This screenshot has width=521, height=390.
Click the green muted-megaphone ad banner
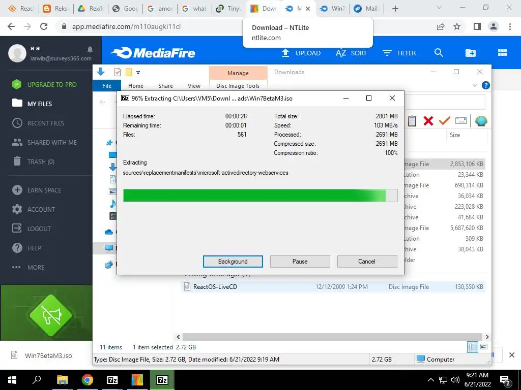(x=46, y=313)
